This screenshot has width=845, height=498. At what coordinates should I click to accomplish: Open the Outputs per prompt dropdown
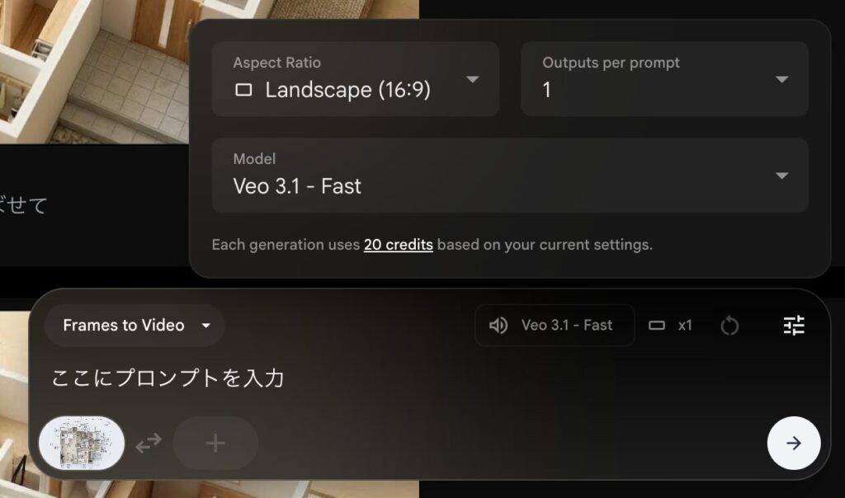pyautogui.click(x=782, y=80)
